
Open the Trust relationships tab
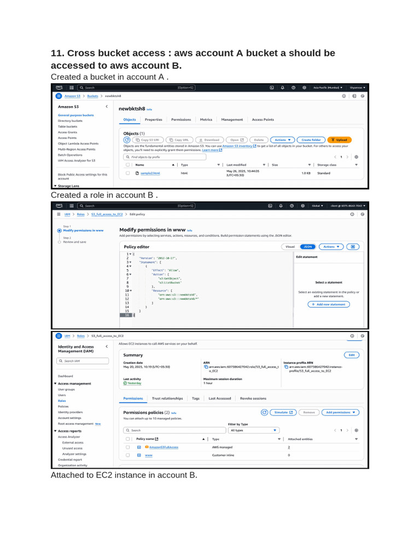coord(167,399)
